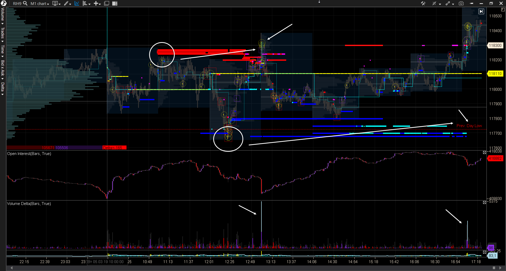This screenshot has height=271, width=506.
Task: Click the 12:25 time axis label
Action: click(230, 262)
